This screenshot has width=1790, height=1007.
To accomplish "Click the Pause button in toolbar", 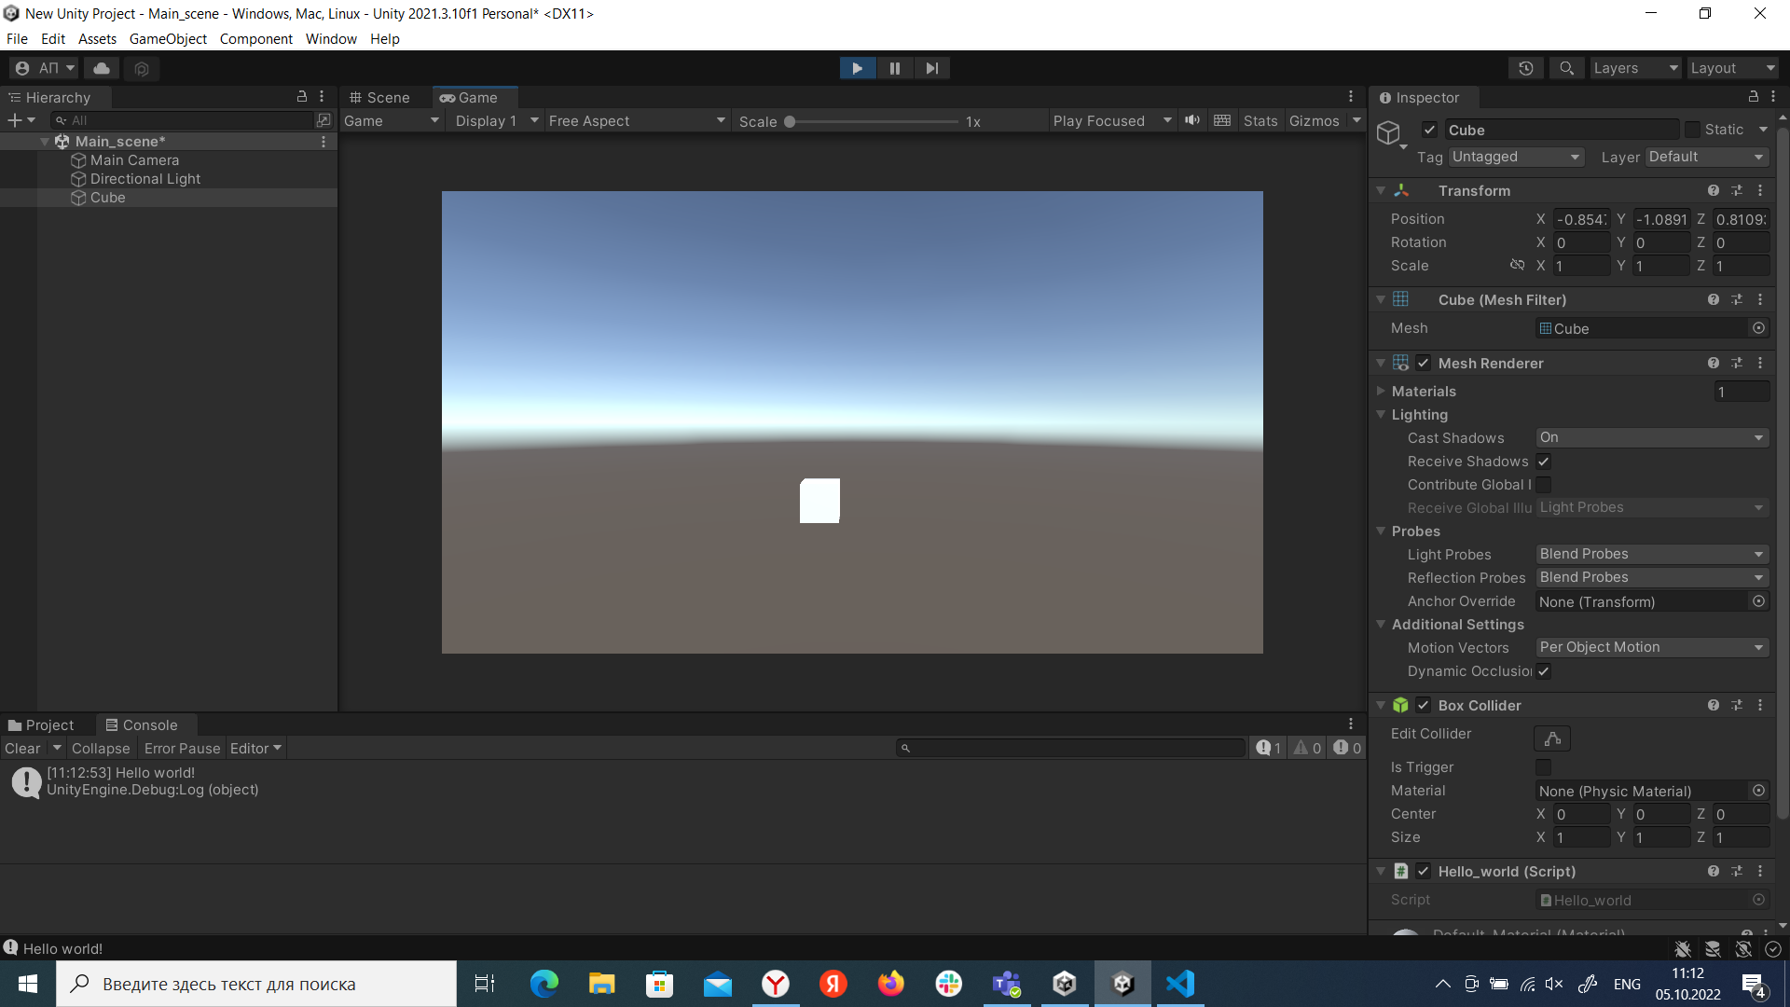I will coord(894,68).
